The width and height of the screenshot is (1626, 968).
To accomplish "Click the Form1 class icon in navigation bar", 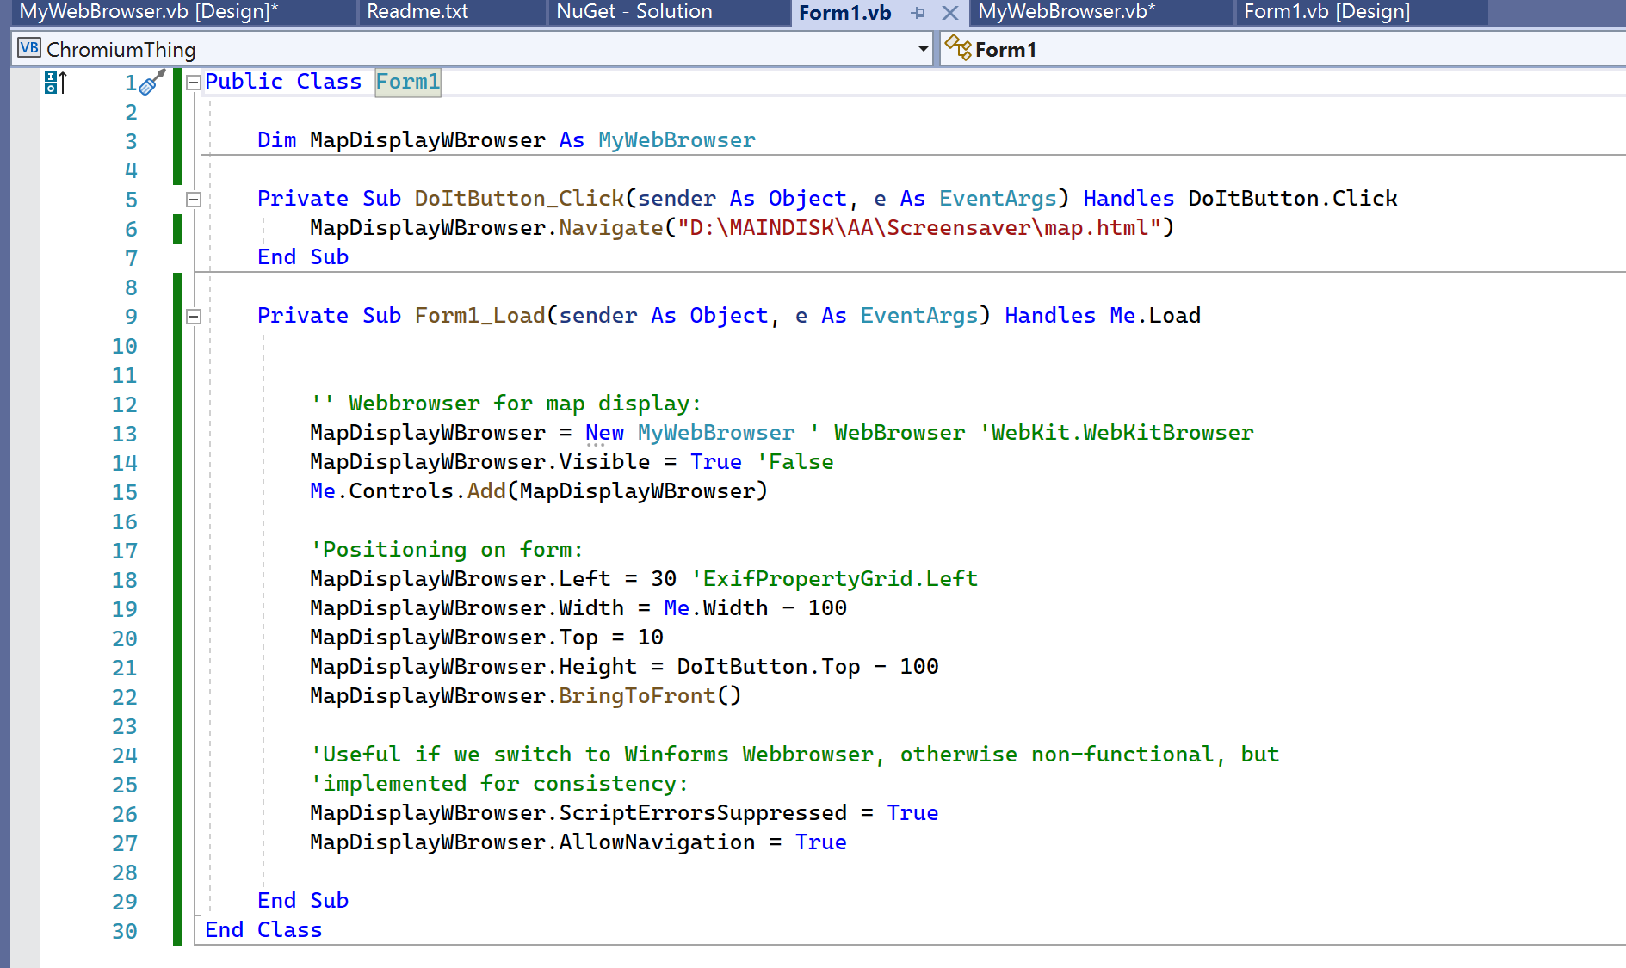I will pyautogui.click(x=957, y=47).
